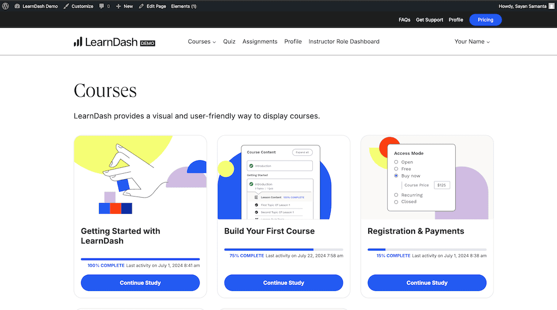
Task: Open Profile in main navigation
Action: [293, 41]
